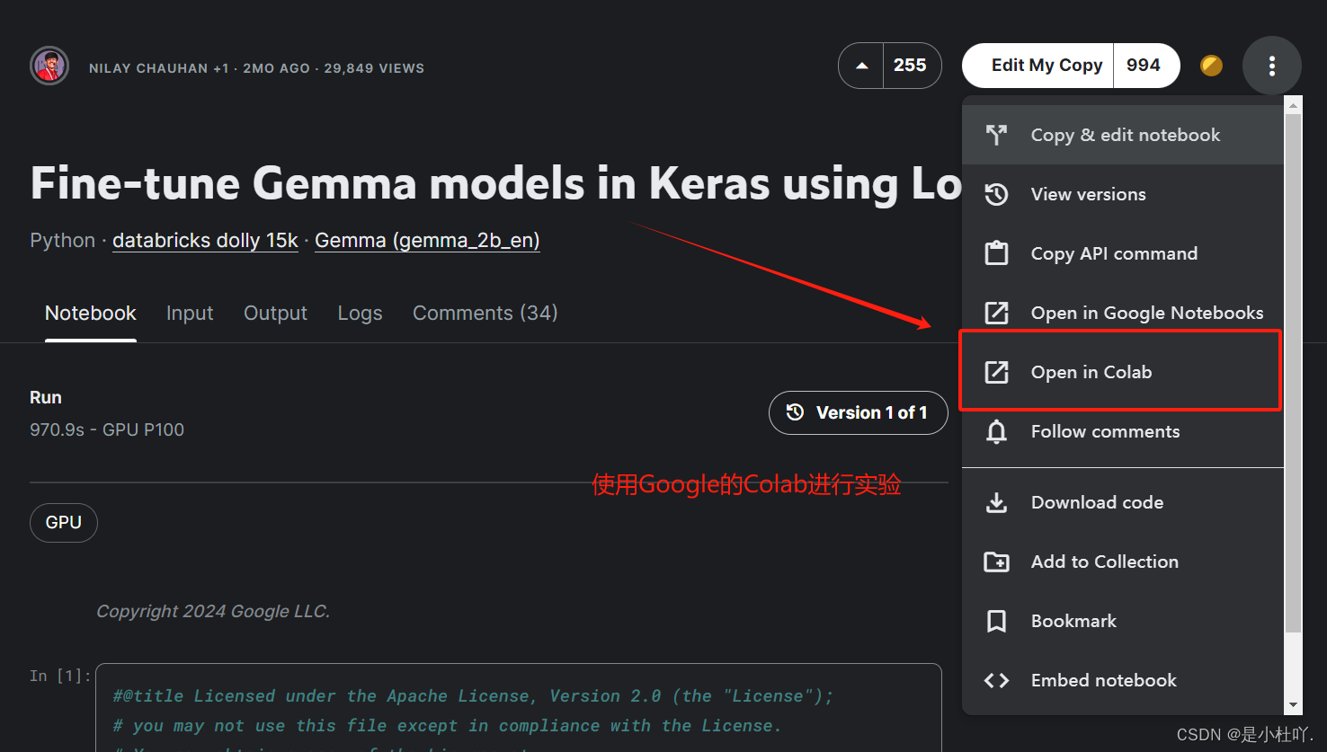
Task: Click the In [1]: cell label
Action: coord(60,676)
